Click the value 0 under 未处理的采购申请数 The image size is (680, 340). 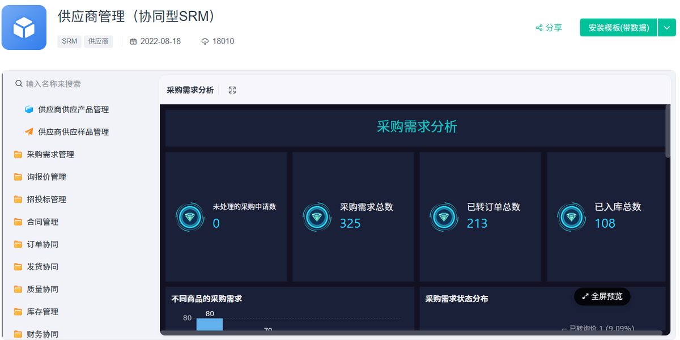(216, 223)
